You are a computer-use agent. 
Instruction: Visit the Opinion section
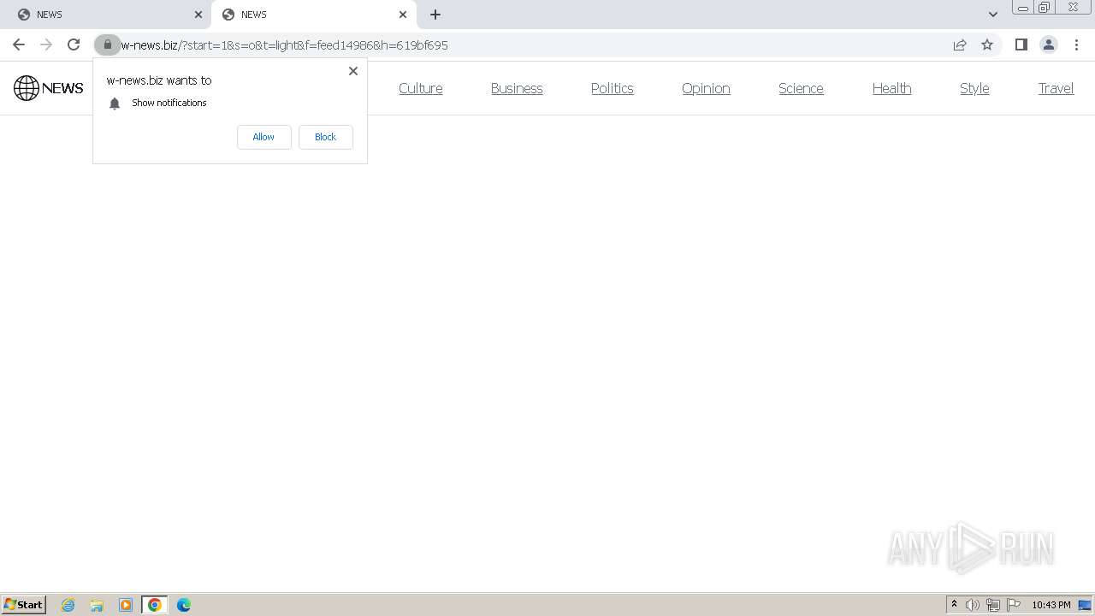coord(706,88)
